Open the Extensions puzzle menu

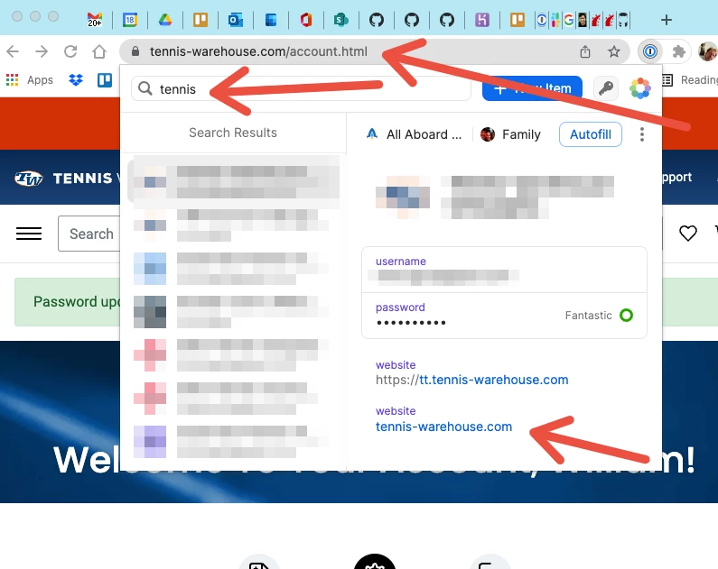pos(678,51)
